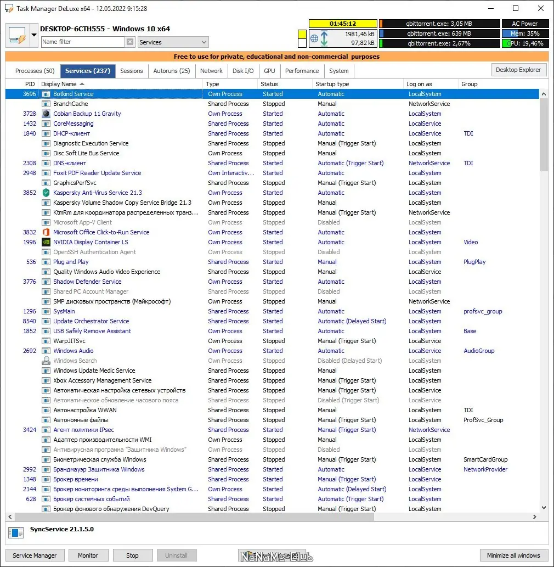The image size is (554, 567).
Task: Sort by the Type column header
Action: point(230,84)
